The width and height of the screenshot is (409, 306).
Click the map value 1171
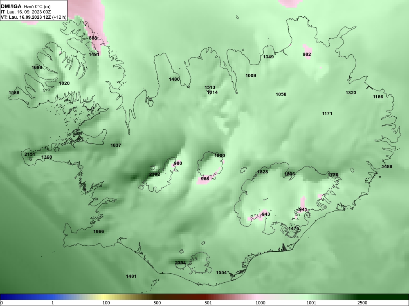[327, 113]
